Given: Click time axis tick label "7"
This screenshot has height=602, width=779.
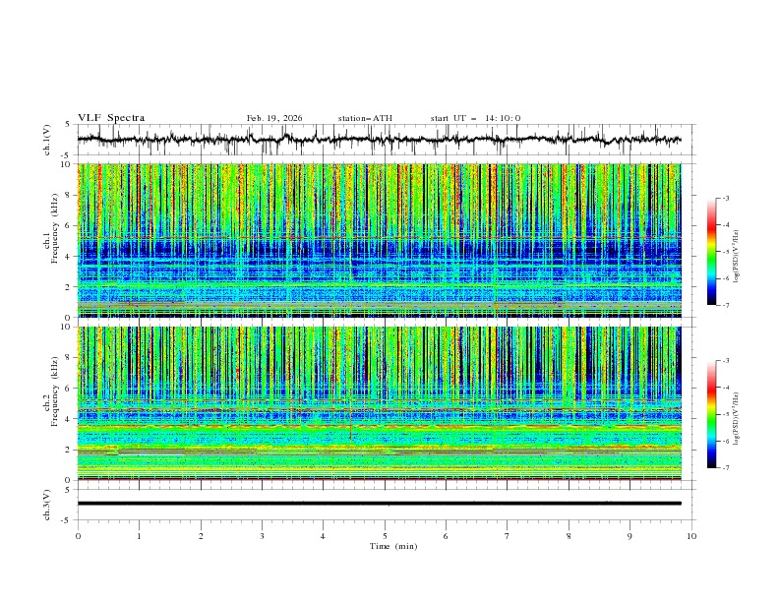Looking at the screenshot, I should point(508,536).
